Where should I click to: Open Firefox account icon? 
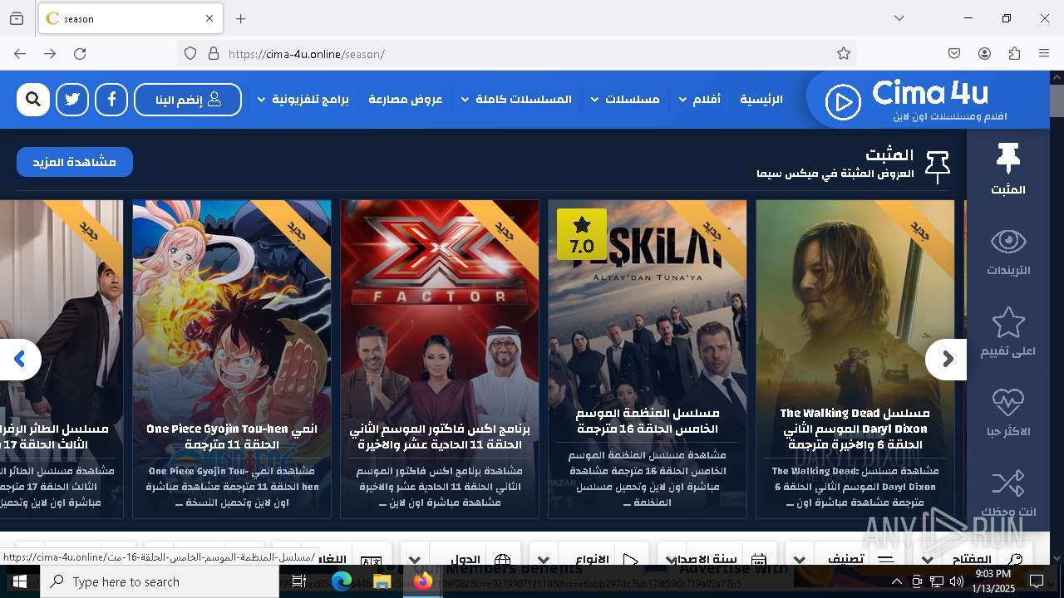[x=984, y=54]
